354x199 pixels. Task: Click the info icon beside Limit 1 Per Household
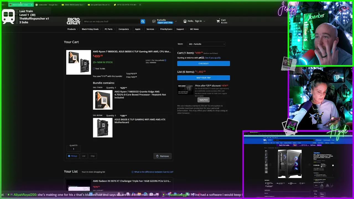coord(165,60)
